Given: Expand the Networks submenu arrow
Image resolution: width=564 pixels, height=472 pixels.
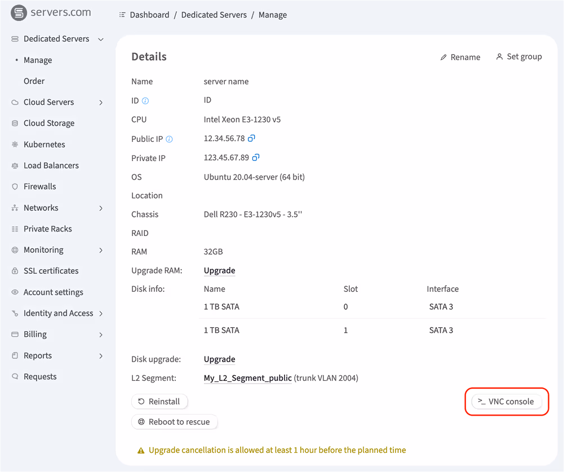Looking at the screenshot, I should point(101,208).
